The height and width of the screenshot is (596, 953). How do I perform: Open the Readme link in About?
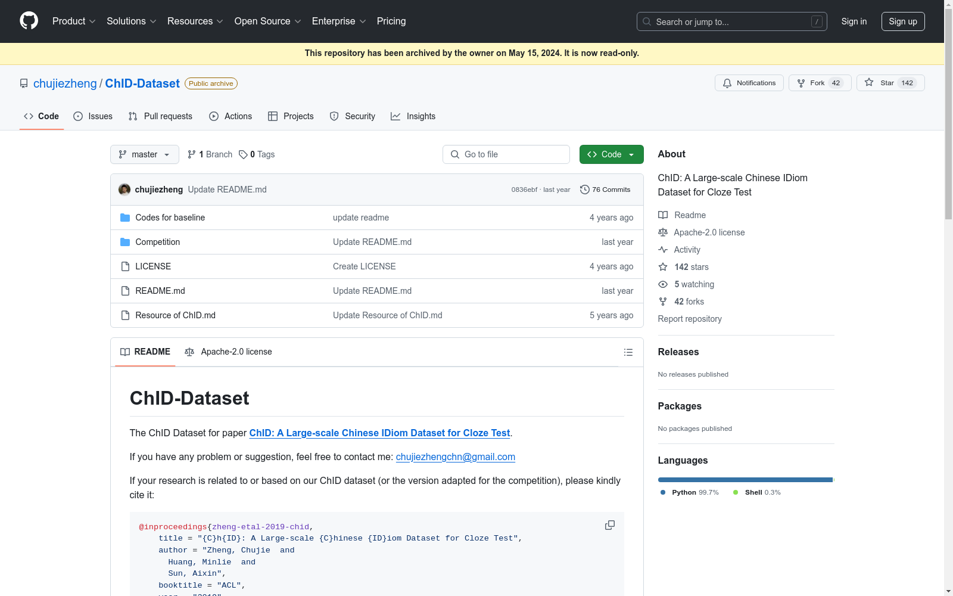[682, 215]
